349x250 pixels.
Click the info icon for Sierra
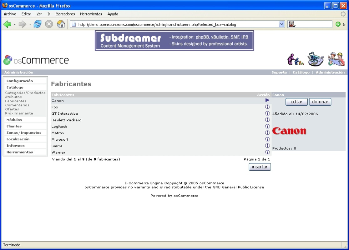267,146
